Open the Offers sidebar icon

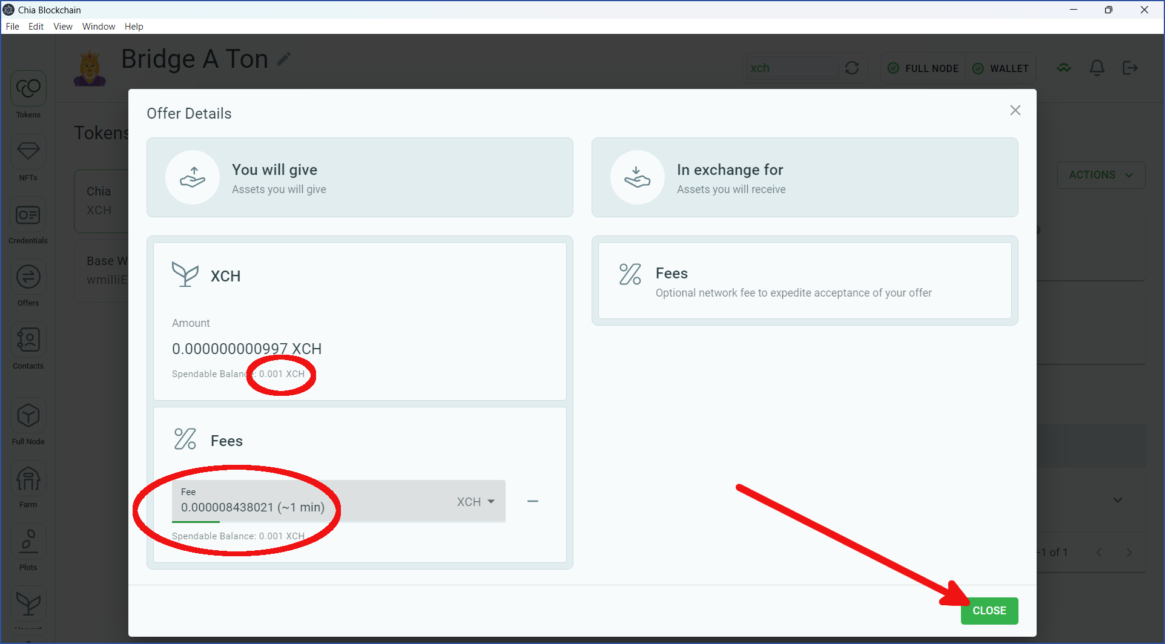tap(28, 278)
